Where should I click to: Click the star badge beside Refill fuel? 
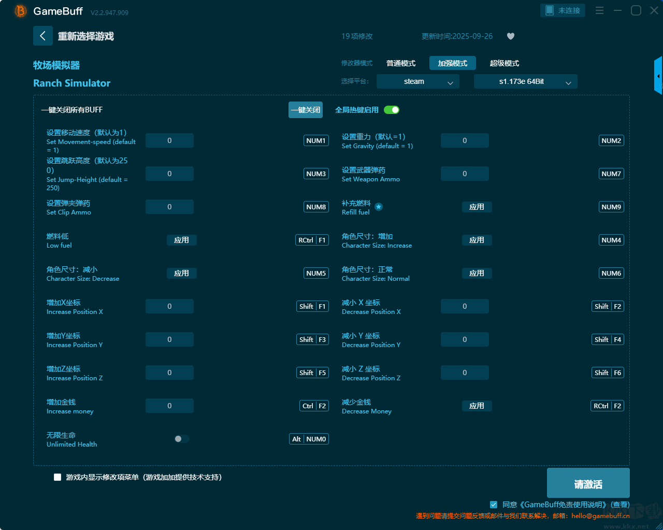tap(379, 207)
